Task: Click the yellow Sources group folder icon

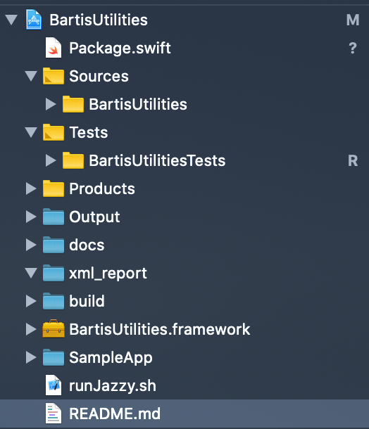Action: [x=54, y=76]
